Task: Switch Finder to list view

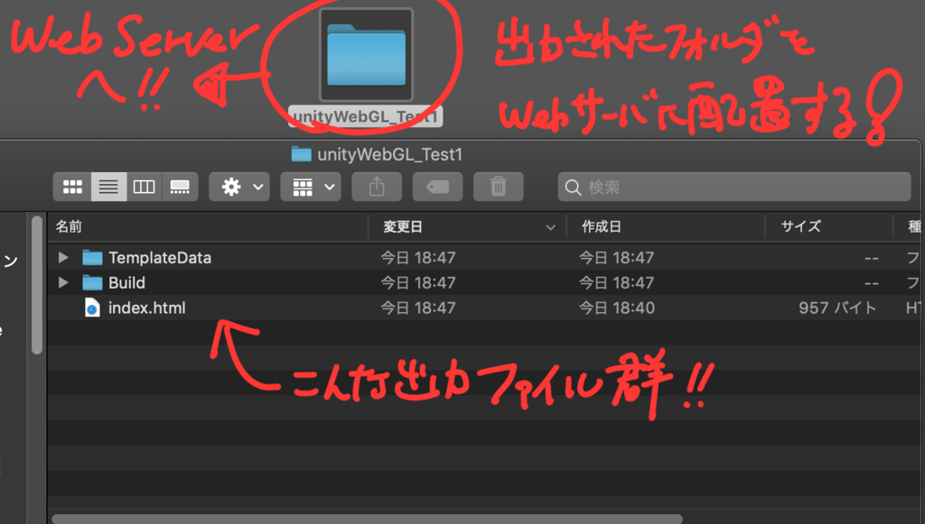Action: 108,188
